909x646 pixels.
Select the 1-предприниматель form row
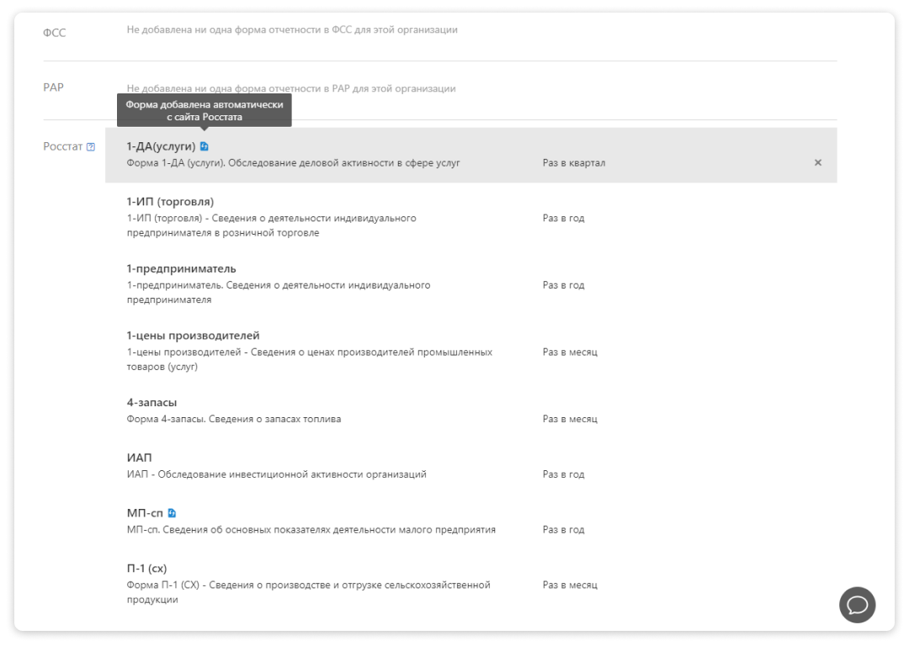470,284
